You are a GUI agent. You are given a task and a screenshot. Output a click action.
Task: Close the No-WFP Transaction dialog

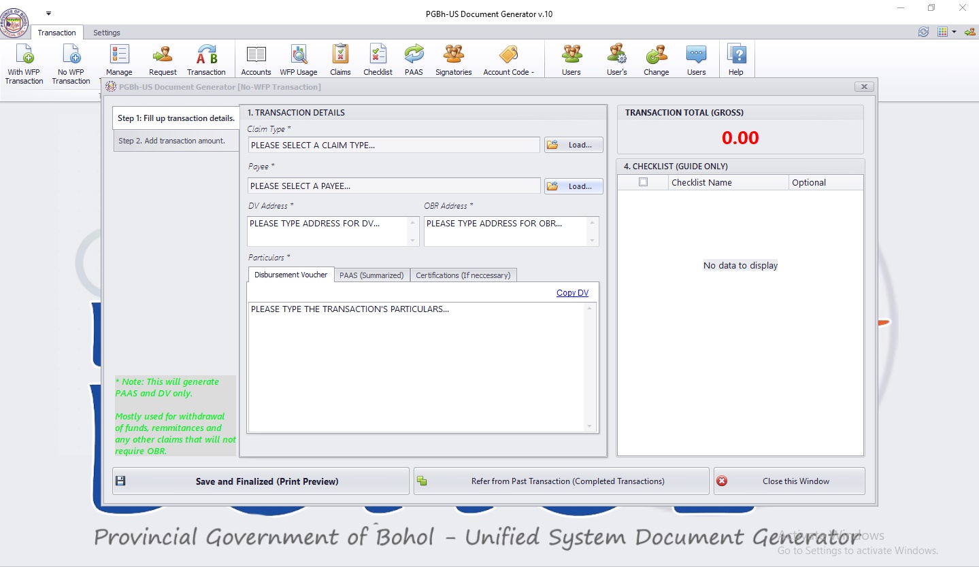pyautogui.click(x=864, y=87)
